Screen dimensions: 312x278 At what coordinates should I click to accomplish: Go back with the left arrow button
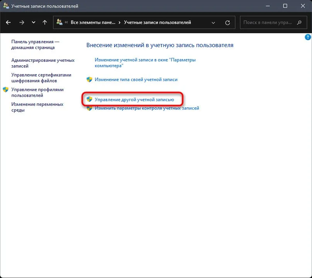coord(8,22)
